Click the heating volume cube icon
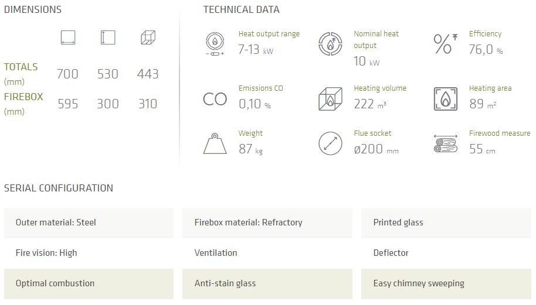Image resolution: width=536 pixels, height=305 pixels. [x=330, y=99]
